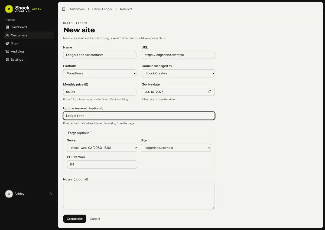Click the Cancel link

pyautogui.click(x=95, y=219)
